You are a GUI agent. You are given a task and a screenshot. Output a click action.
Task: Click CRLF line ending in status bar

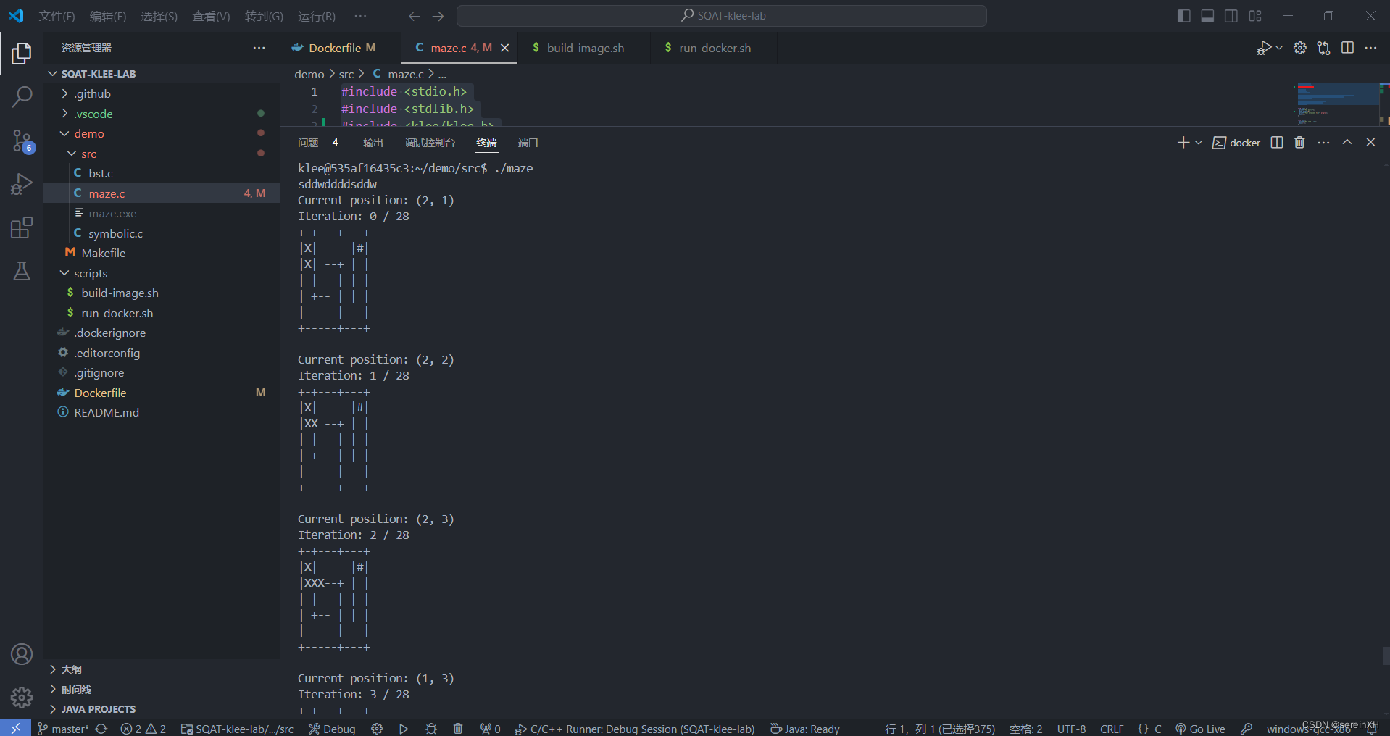click(1112, 729)
